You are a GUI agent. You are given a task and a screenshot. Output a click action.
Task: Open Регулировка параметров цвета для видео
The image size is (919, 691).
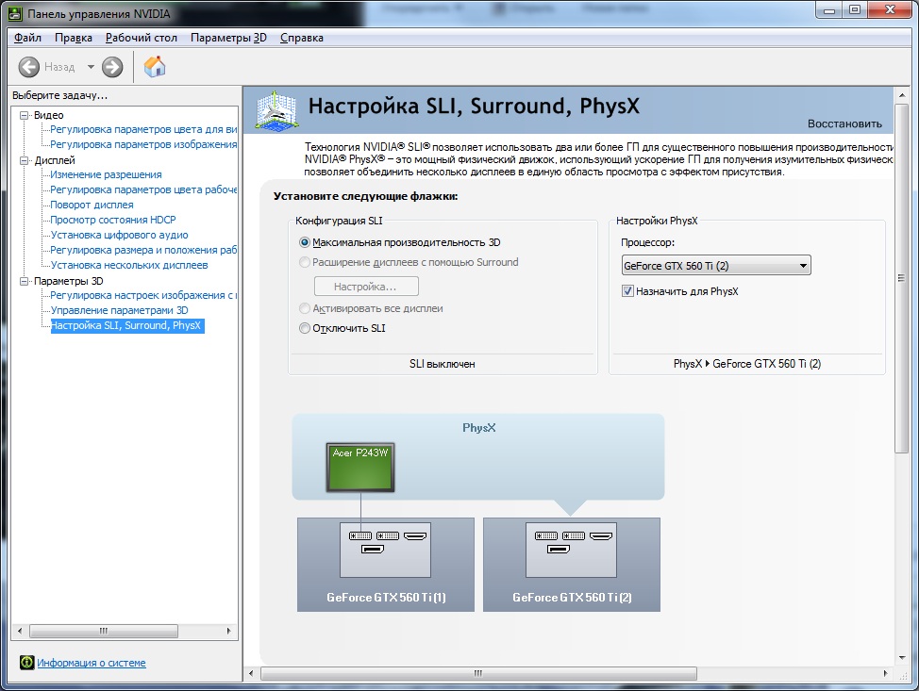(143, 129)
